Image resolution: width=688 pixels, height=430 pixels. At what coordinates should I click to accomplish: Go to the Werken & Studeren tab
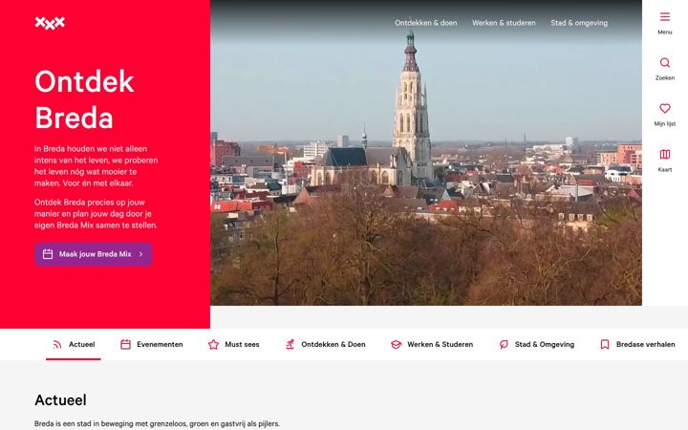(432, 344)
